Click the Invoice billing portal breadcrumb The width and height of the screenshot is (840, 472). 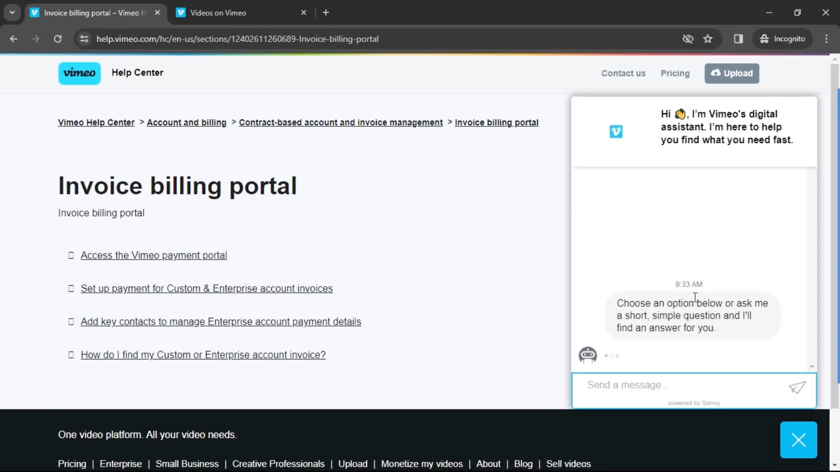pyautogui.click(x=497, y=123)
